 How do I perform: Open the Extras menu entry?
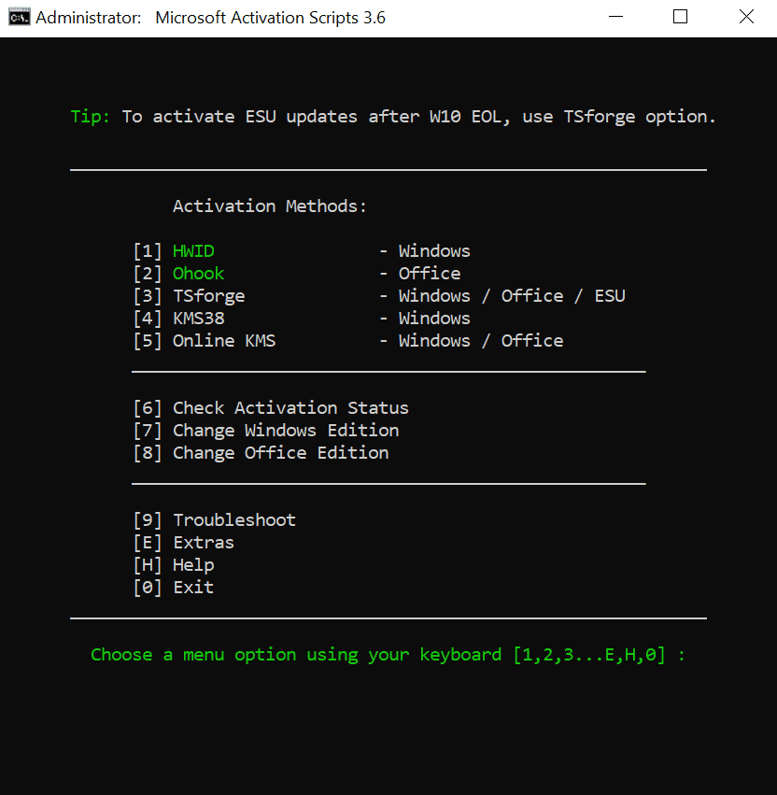[204, 542]
